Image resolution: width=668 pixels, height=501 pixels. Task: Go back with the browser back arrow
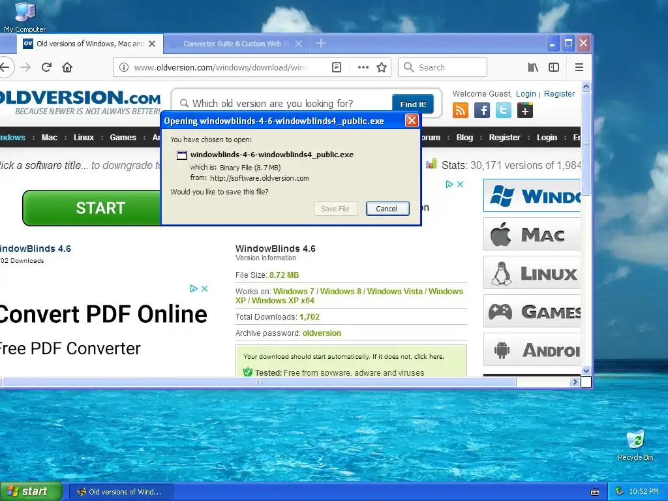[x=5, y=67]
